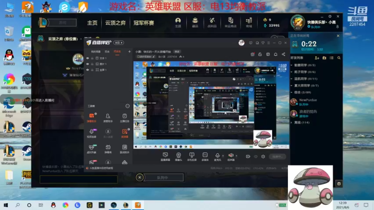Toggle visibility of 图片 1 source
This screenshot has width=374, height=210.
click(87, 64)
